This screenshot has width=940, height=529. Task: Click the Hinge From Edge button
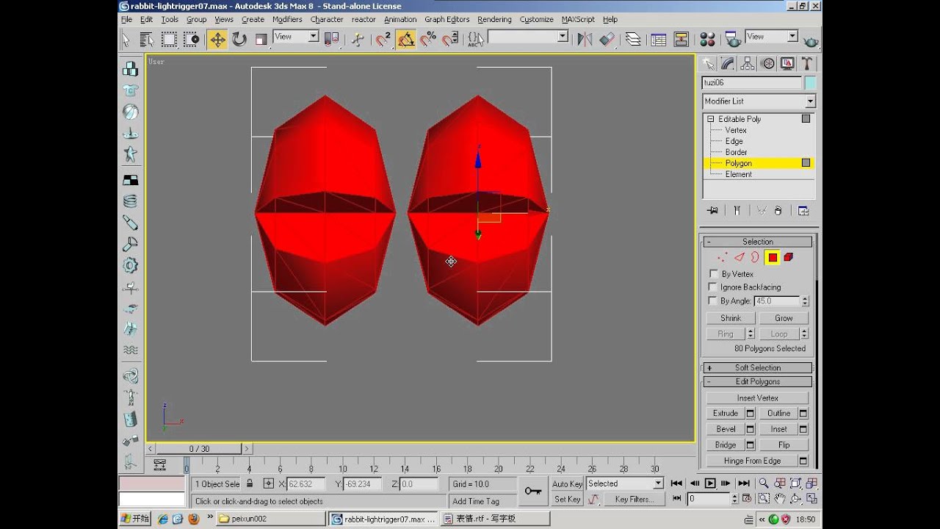pyautogui.click(x=752, y=461)
